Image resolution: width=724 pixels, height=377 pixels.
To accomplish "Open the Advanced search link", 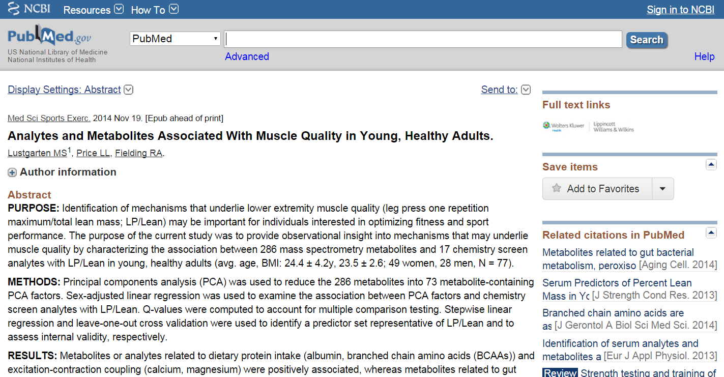I will click(x=247, y=56).
